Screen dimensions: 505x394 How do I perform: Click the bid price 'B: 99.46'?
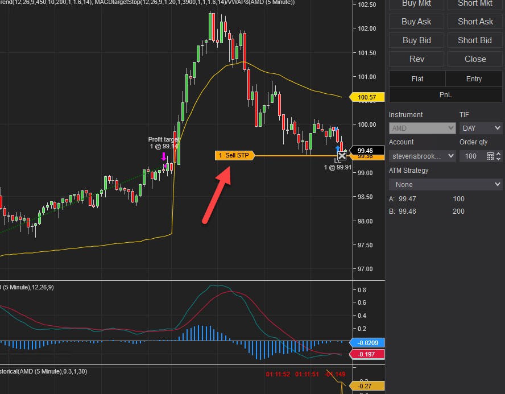[402, 211]
